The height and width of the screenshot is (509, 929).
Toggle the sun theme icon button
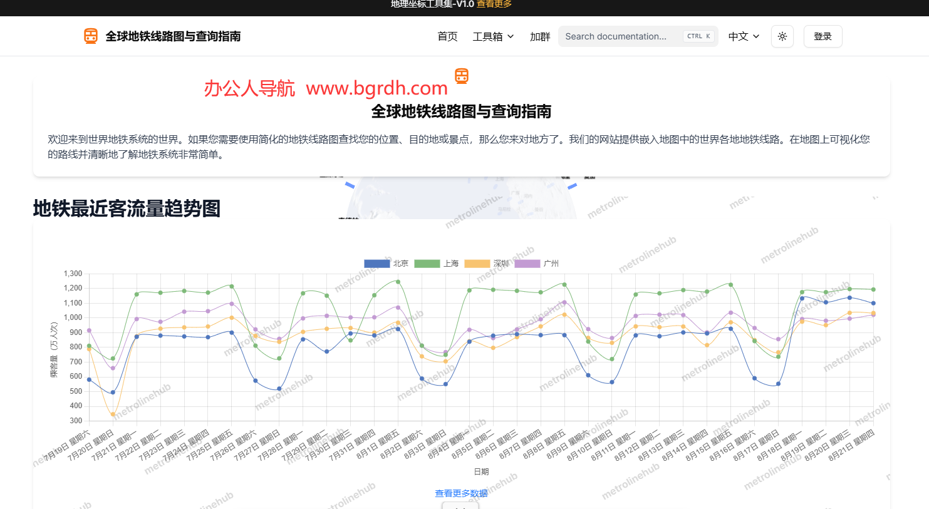point(782,36)
